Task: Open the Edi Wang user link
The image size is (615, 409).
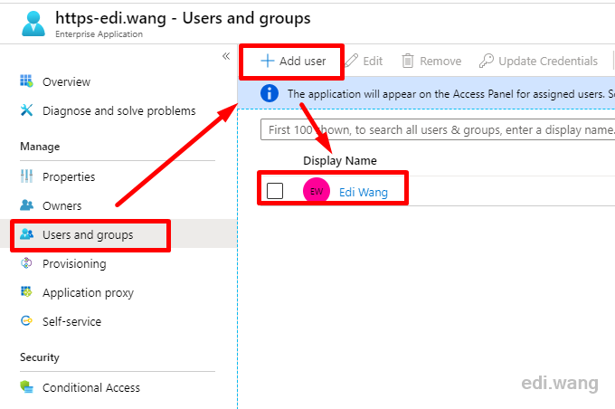Action: click(x=364, y=192)
